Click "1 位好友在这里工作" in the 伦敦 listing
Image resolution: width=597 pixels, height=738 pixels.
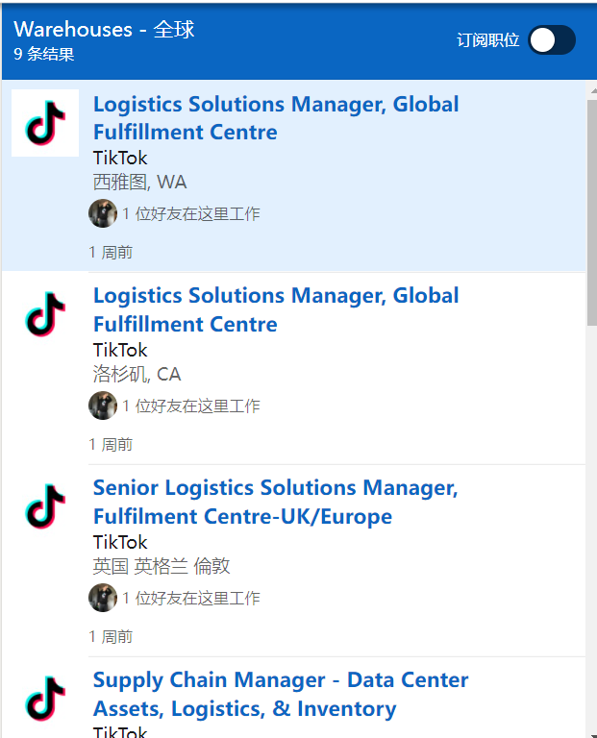pyautogui.click(x=190, y=598)
